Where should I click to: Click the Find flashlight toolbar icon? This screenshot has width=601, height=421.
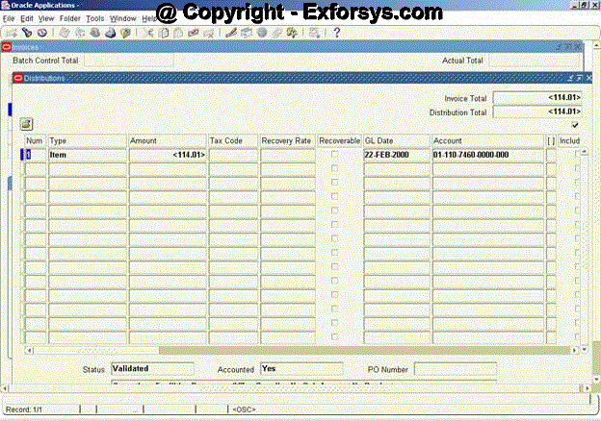[27, 33]
